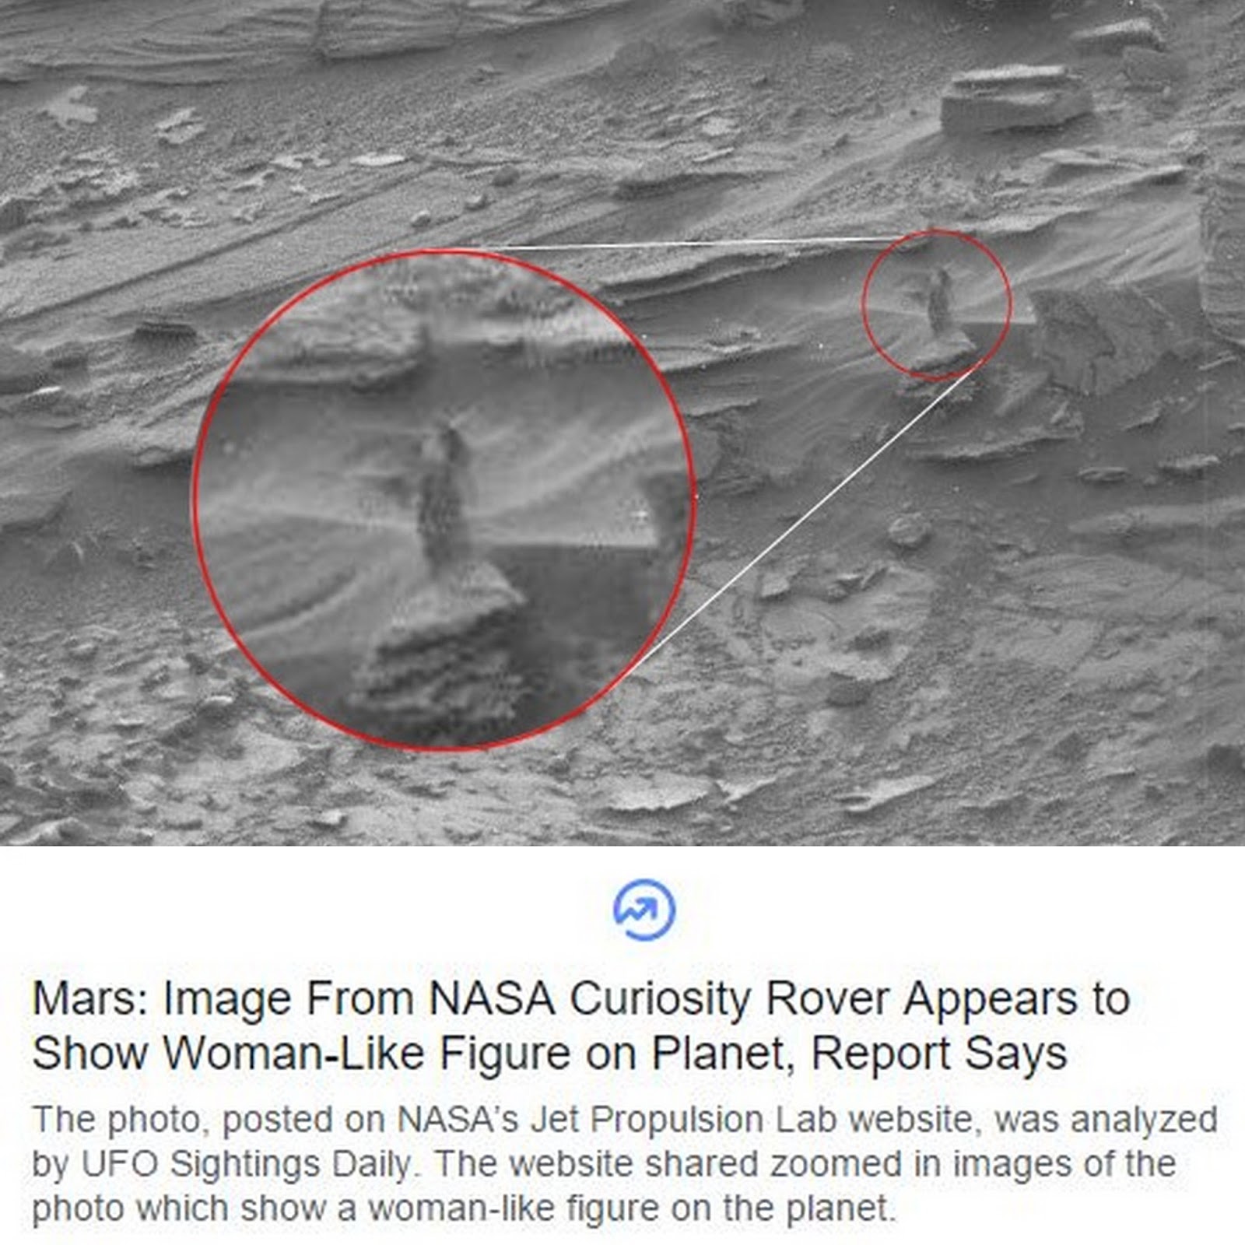Viewport: 1245px width, 1245px height.
Task: Click the final description line mentioning "woman-like figure"
Action: pyautogui.click(x=465, y=1209)
